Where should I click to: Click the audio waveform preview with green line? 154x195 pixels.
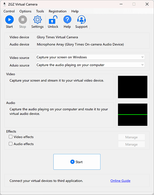click(133, 114)
